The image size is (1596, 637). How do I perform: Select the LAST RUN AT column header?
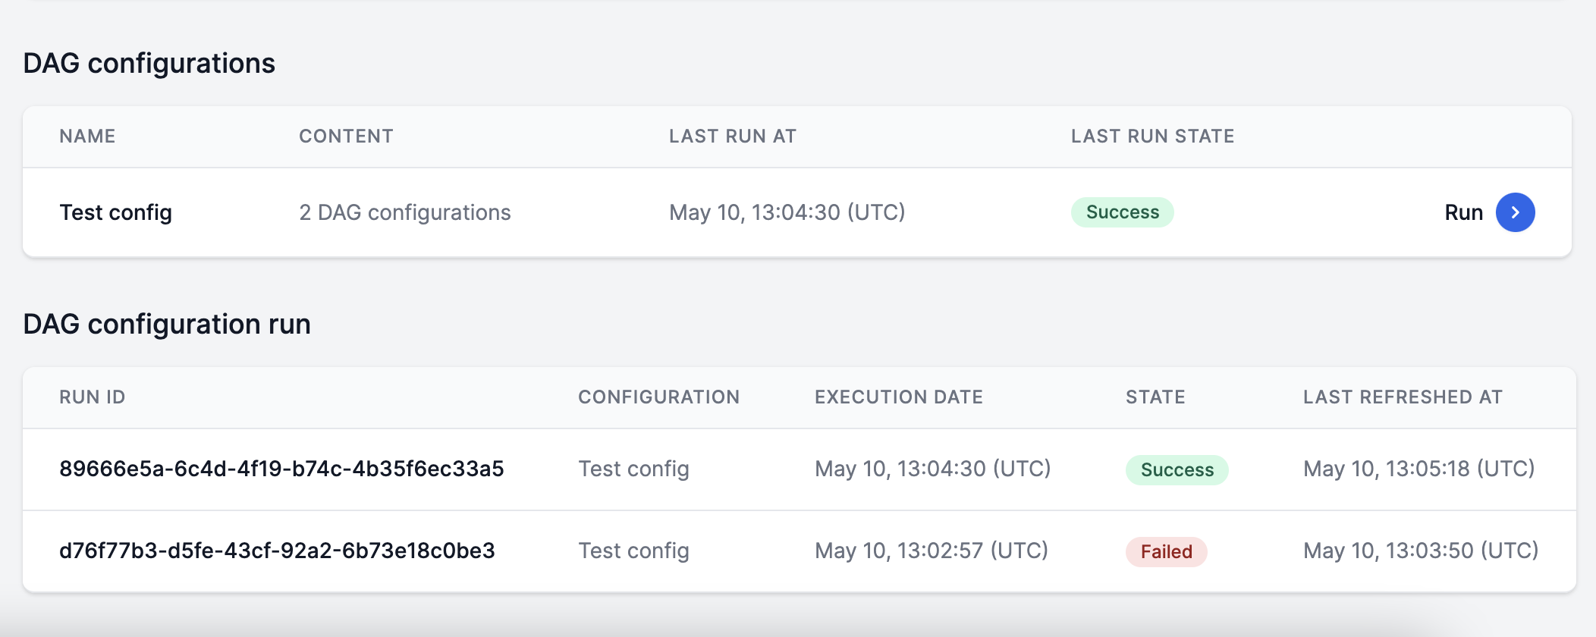[732, 136]
